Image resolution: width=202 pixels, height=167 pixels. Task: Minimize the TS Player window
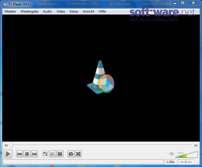tap(175, 3)
